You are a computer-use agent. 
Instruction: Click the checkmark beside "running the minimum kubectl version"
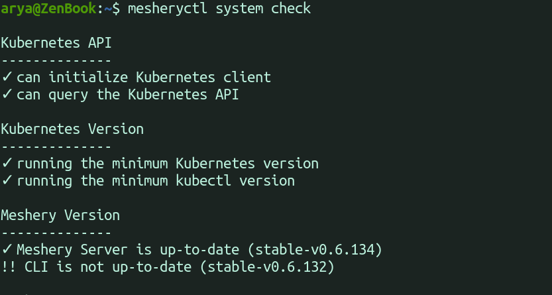point(7,180)
